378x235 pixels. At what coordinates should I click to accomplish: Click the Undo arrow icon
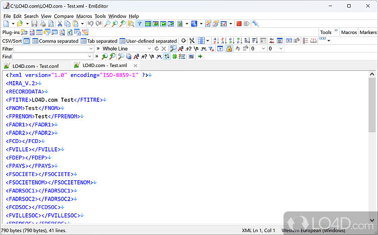click(x=90, y=24)
